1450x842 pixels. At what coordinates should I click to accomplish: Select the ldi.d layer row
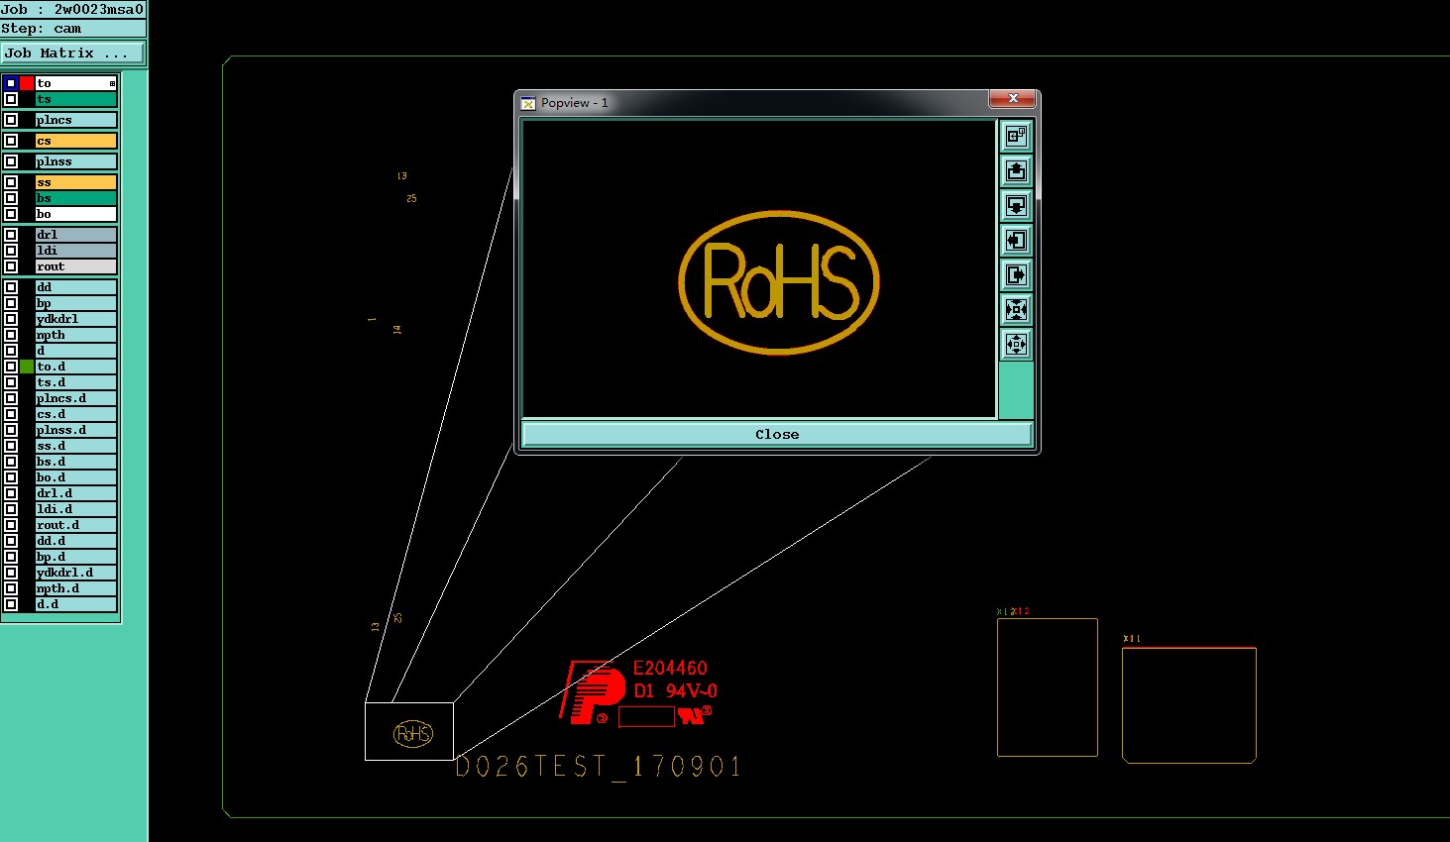(76, 509)
